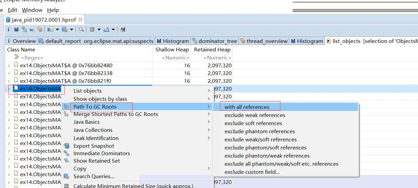
Task: Choose Calculate Minimum Retained Size entry
Action: pyautogui.click(x=137, y=186)
